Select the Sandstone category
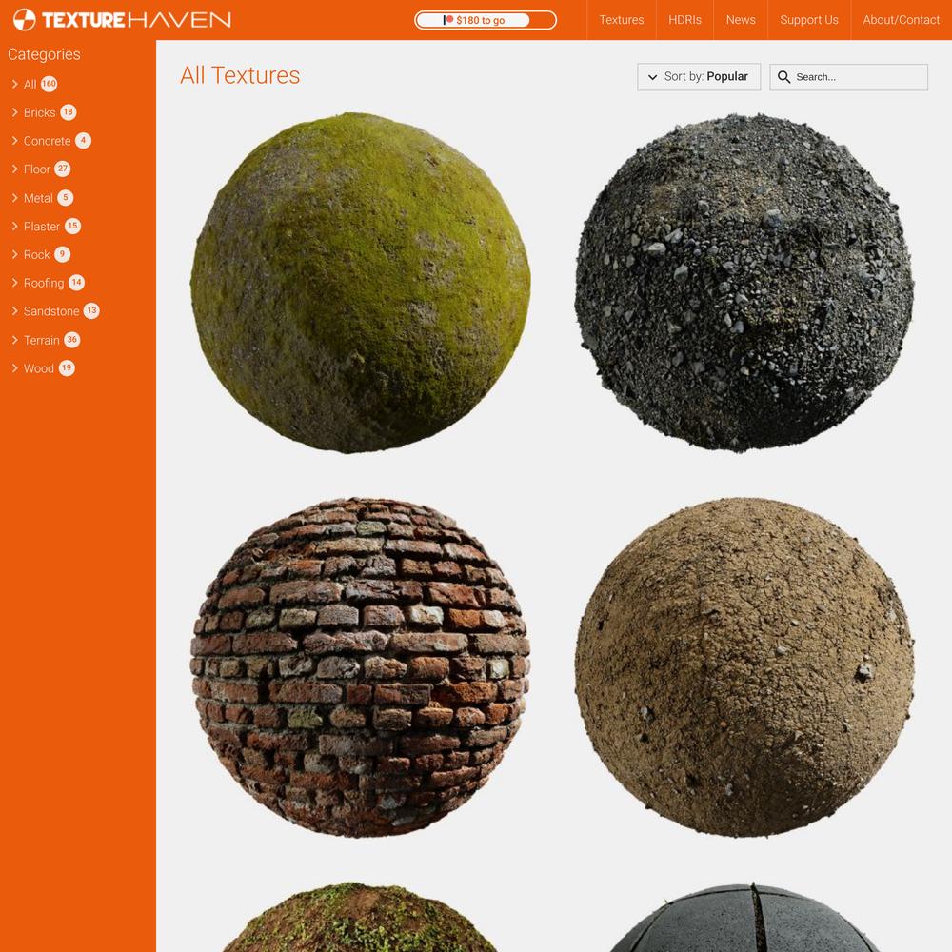952x952 pixels. [51, 311]
